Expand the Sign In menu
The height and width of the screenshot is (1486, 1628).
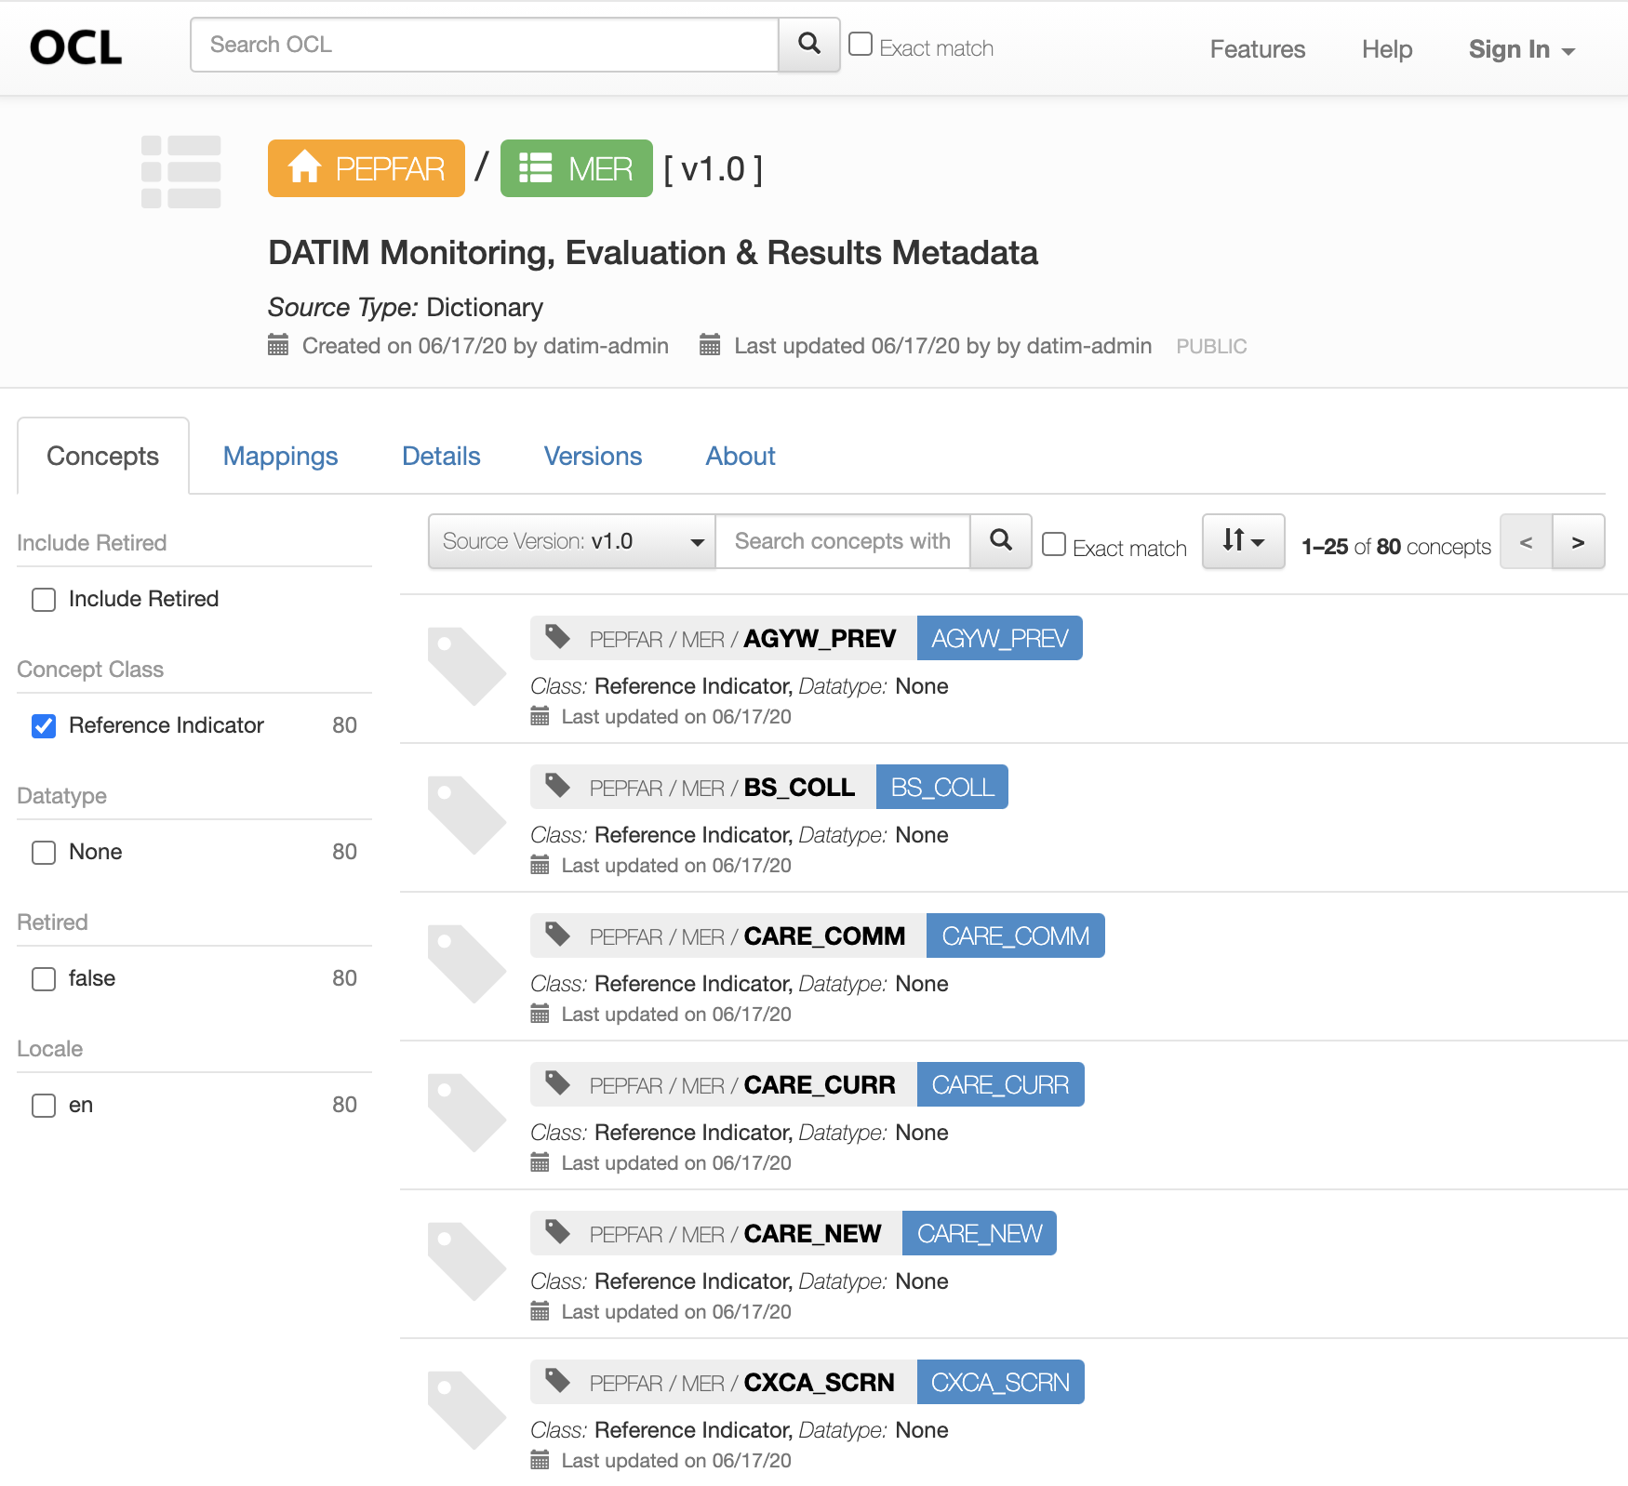pyautogui.click(x=1520, y=49)
